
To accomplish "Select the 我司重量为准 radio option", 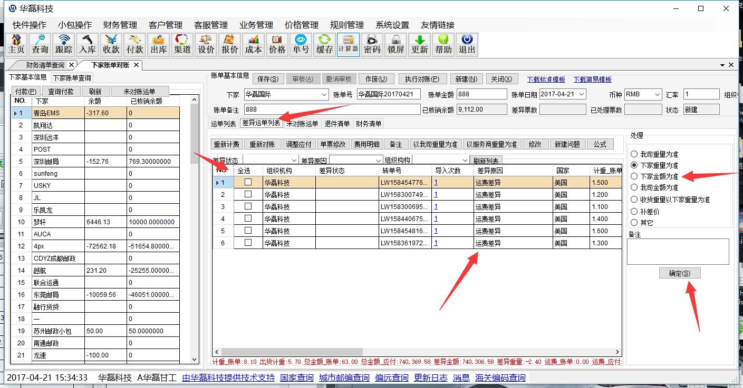I will click(x=634, y=154).
